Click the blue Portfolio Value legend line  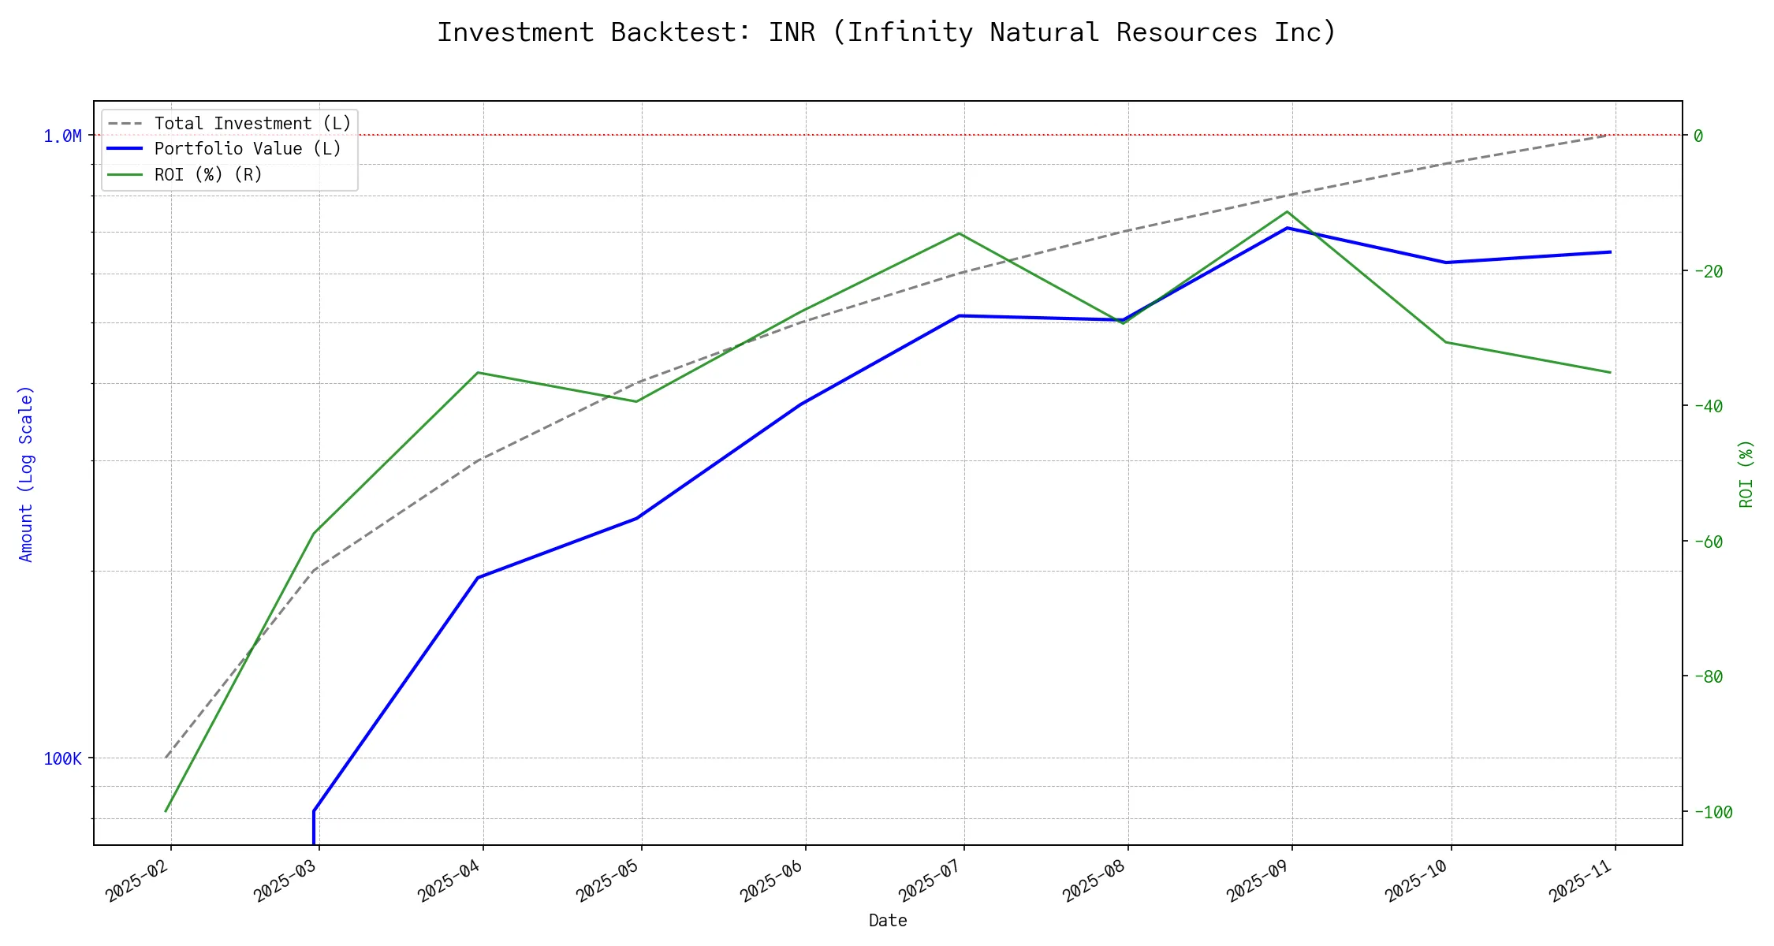pyautogui.click(x=125, y=149)
